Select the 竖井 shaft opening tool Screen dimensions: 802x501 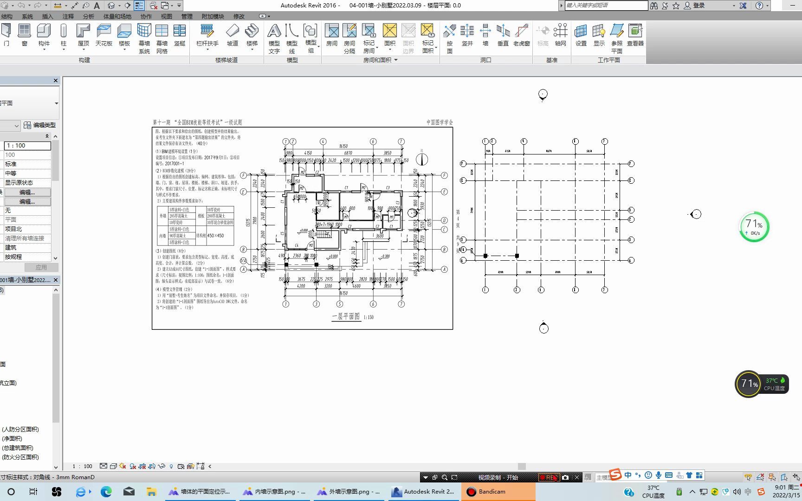pos(467,35)
